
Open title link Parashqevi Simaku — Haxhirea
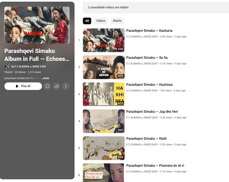[x=148, y=85]
